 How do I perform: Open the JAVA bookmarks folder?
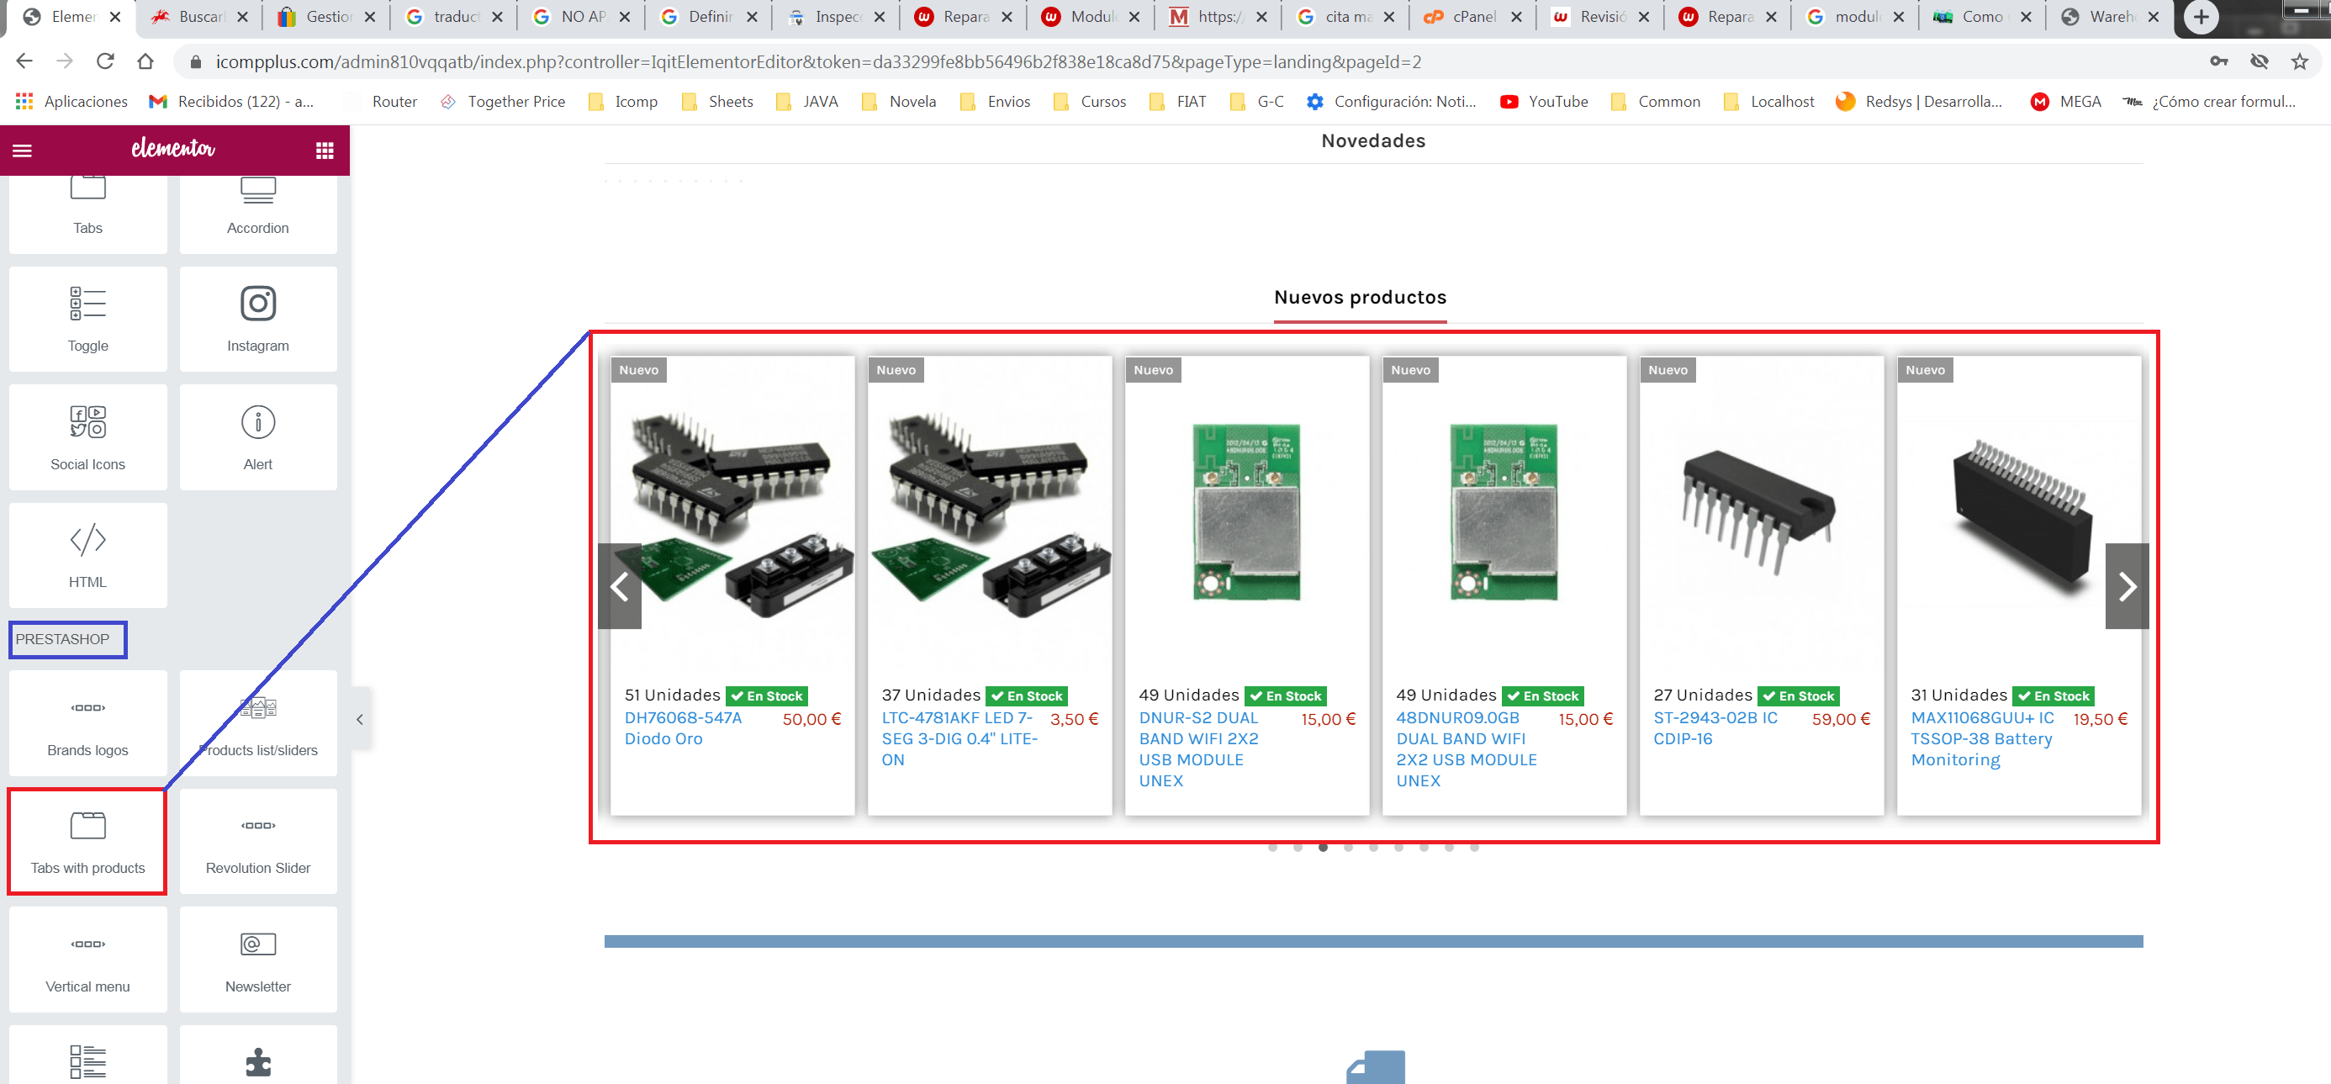[807, 102]
